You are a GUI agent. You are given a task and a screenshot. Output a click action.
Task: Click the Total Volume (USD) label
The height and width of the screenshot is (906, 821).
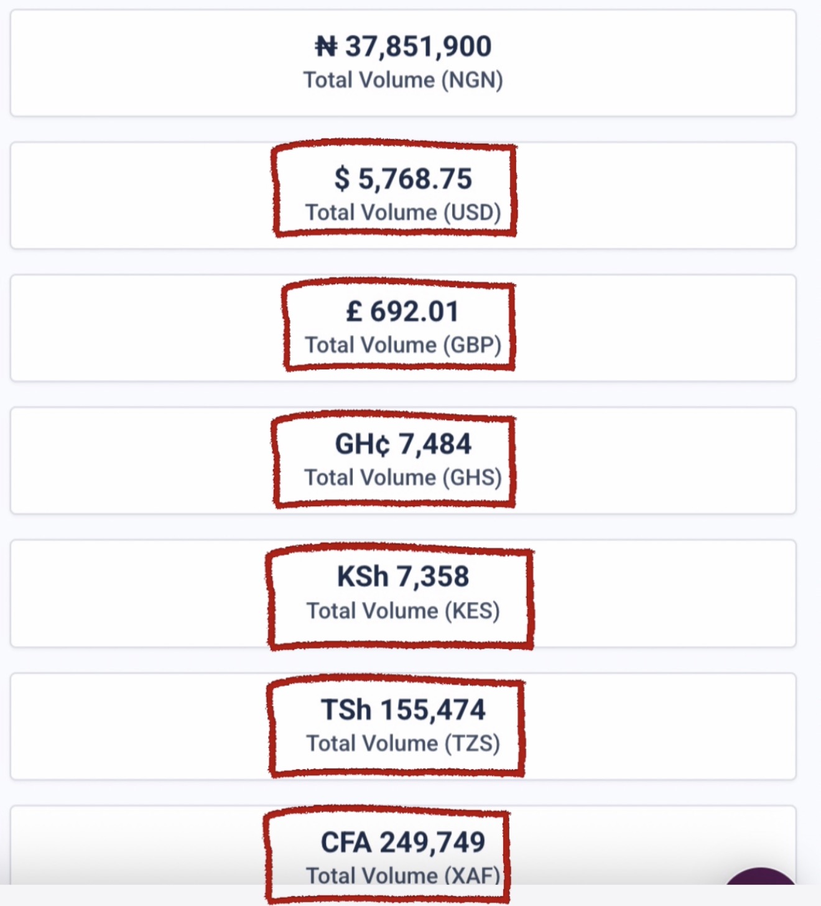403,213
